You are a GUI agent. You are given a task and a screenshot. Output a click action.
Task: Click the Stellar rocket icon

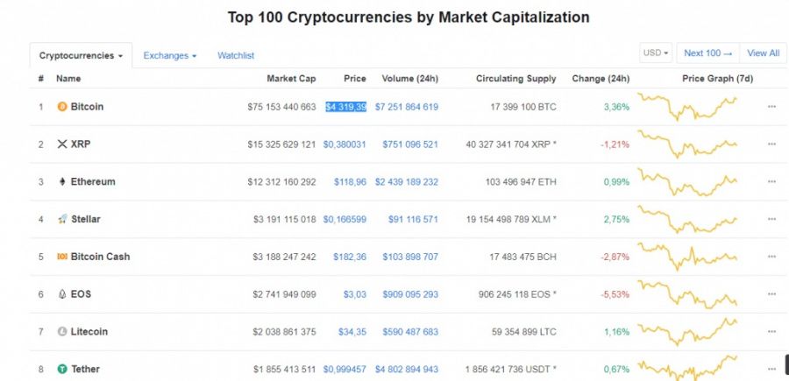pyautogui.click(x=62, y=219)
